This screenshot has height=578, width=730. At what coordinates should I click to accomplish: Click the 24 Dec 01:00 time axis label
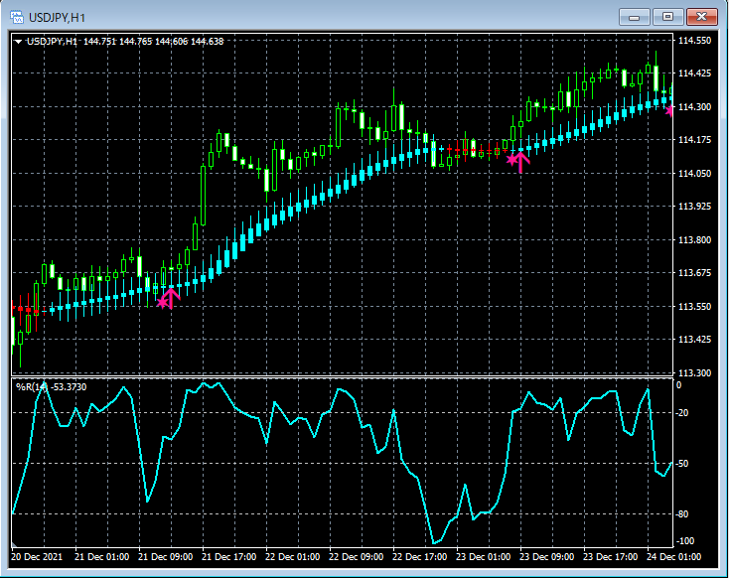point(673,557)
